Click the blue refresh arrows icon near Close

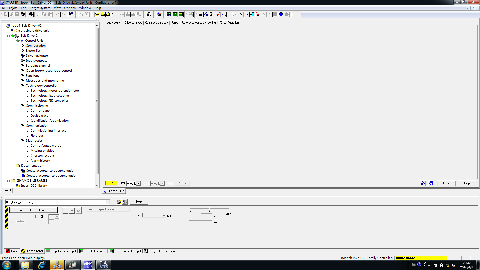pos(431,183)
